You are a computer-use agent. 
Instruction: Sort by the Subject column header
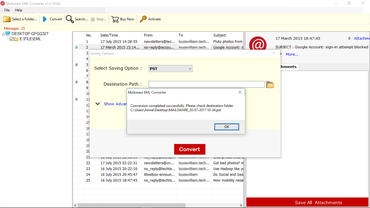tap(227, 35)
